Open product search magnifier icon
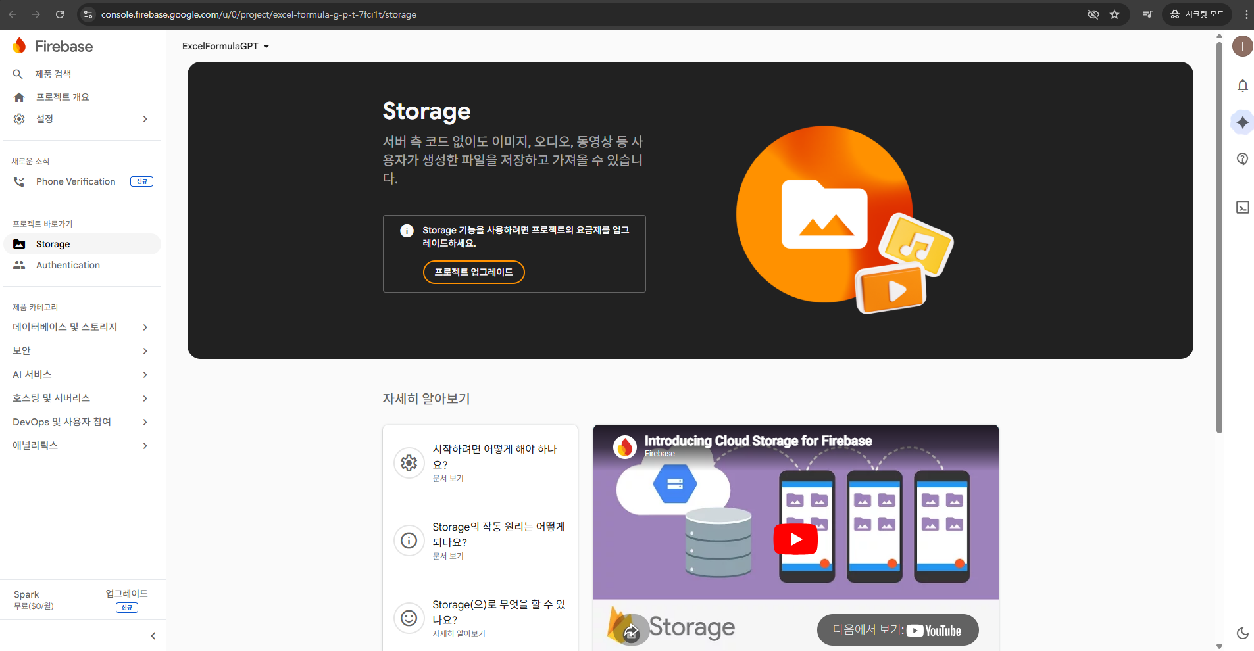Screen dimensions: 1254x651 tap(18, 74)
